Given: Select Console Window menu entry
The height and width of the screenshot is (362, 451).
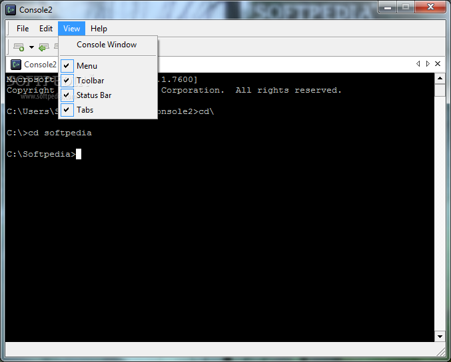Looking at the screenshot, I should click(x=108, y=45).
